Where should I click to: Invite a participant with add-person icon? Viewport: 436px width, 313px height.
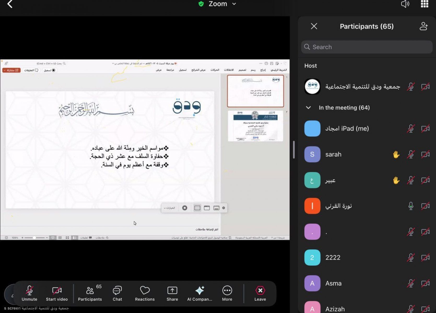click(x=423, y=26)
